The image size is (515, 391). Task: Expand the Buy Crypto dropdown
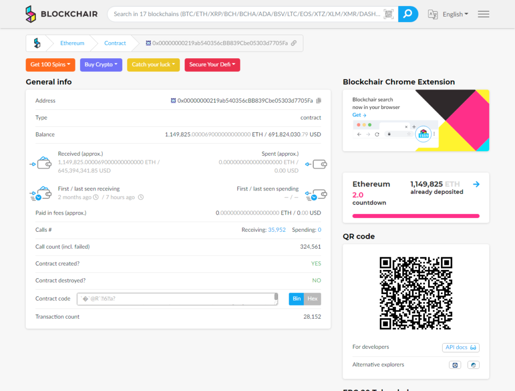tap(101, 65)
